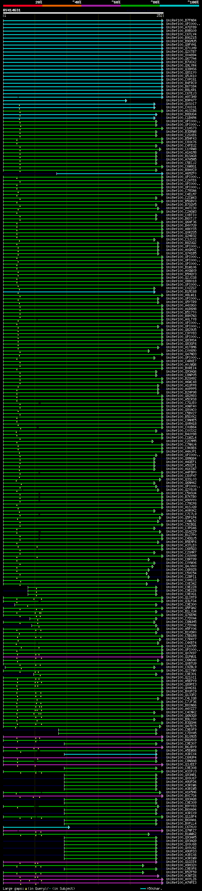Image resolution: width=202 pixels, height=891 pixels.
Task: Click the UniRef100_B1LXU4 hit
Action: (x=181, y=611)
